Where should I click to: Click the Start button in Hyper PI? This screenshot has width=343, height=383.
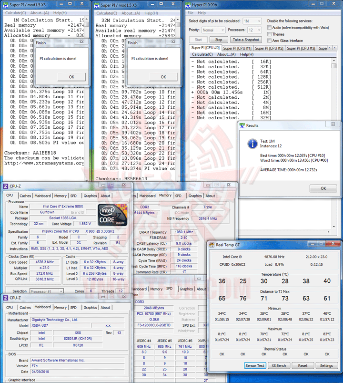click(198, 40)
